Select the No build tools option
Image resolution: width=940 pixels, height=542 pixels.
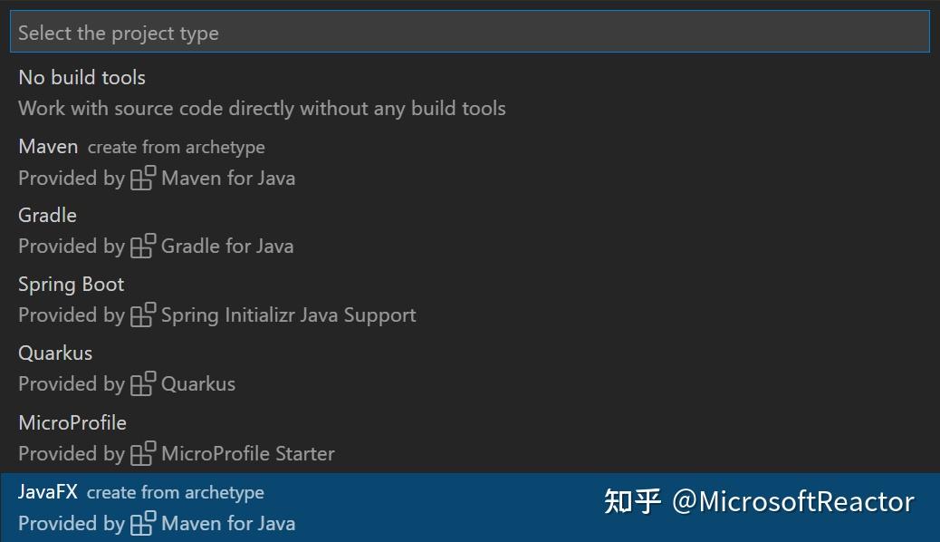(470, 93)
